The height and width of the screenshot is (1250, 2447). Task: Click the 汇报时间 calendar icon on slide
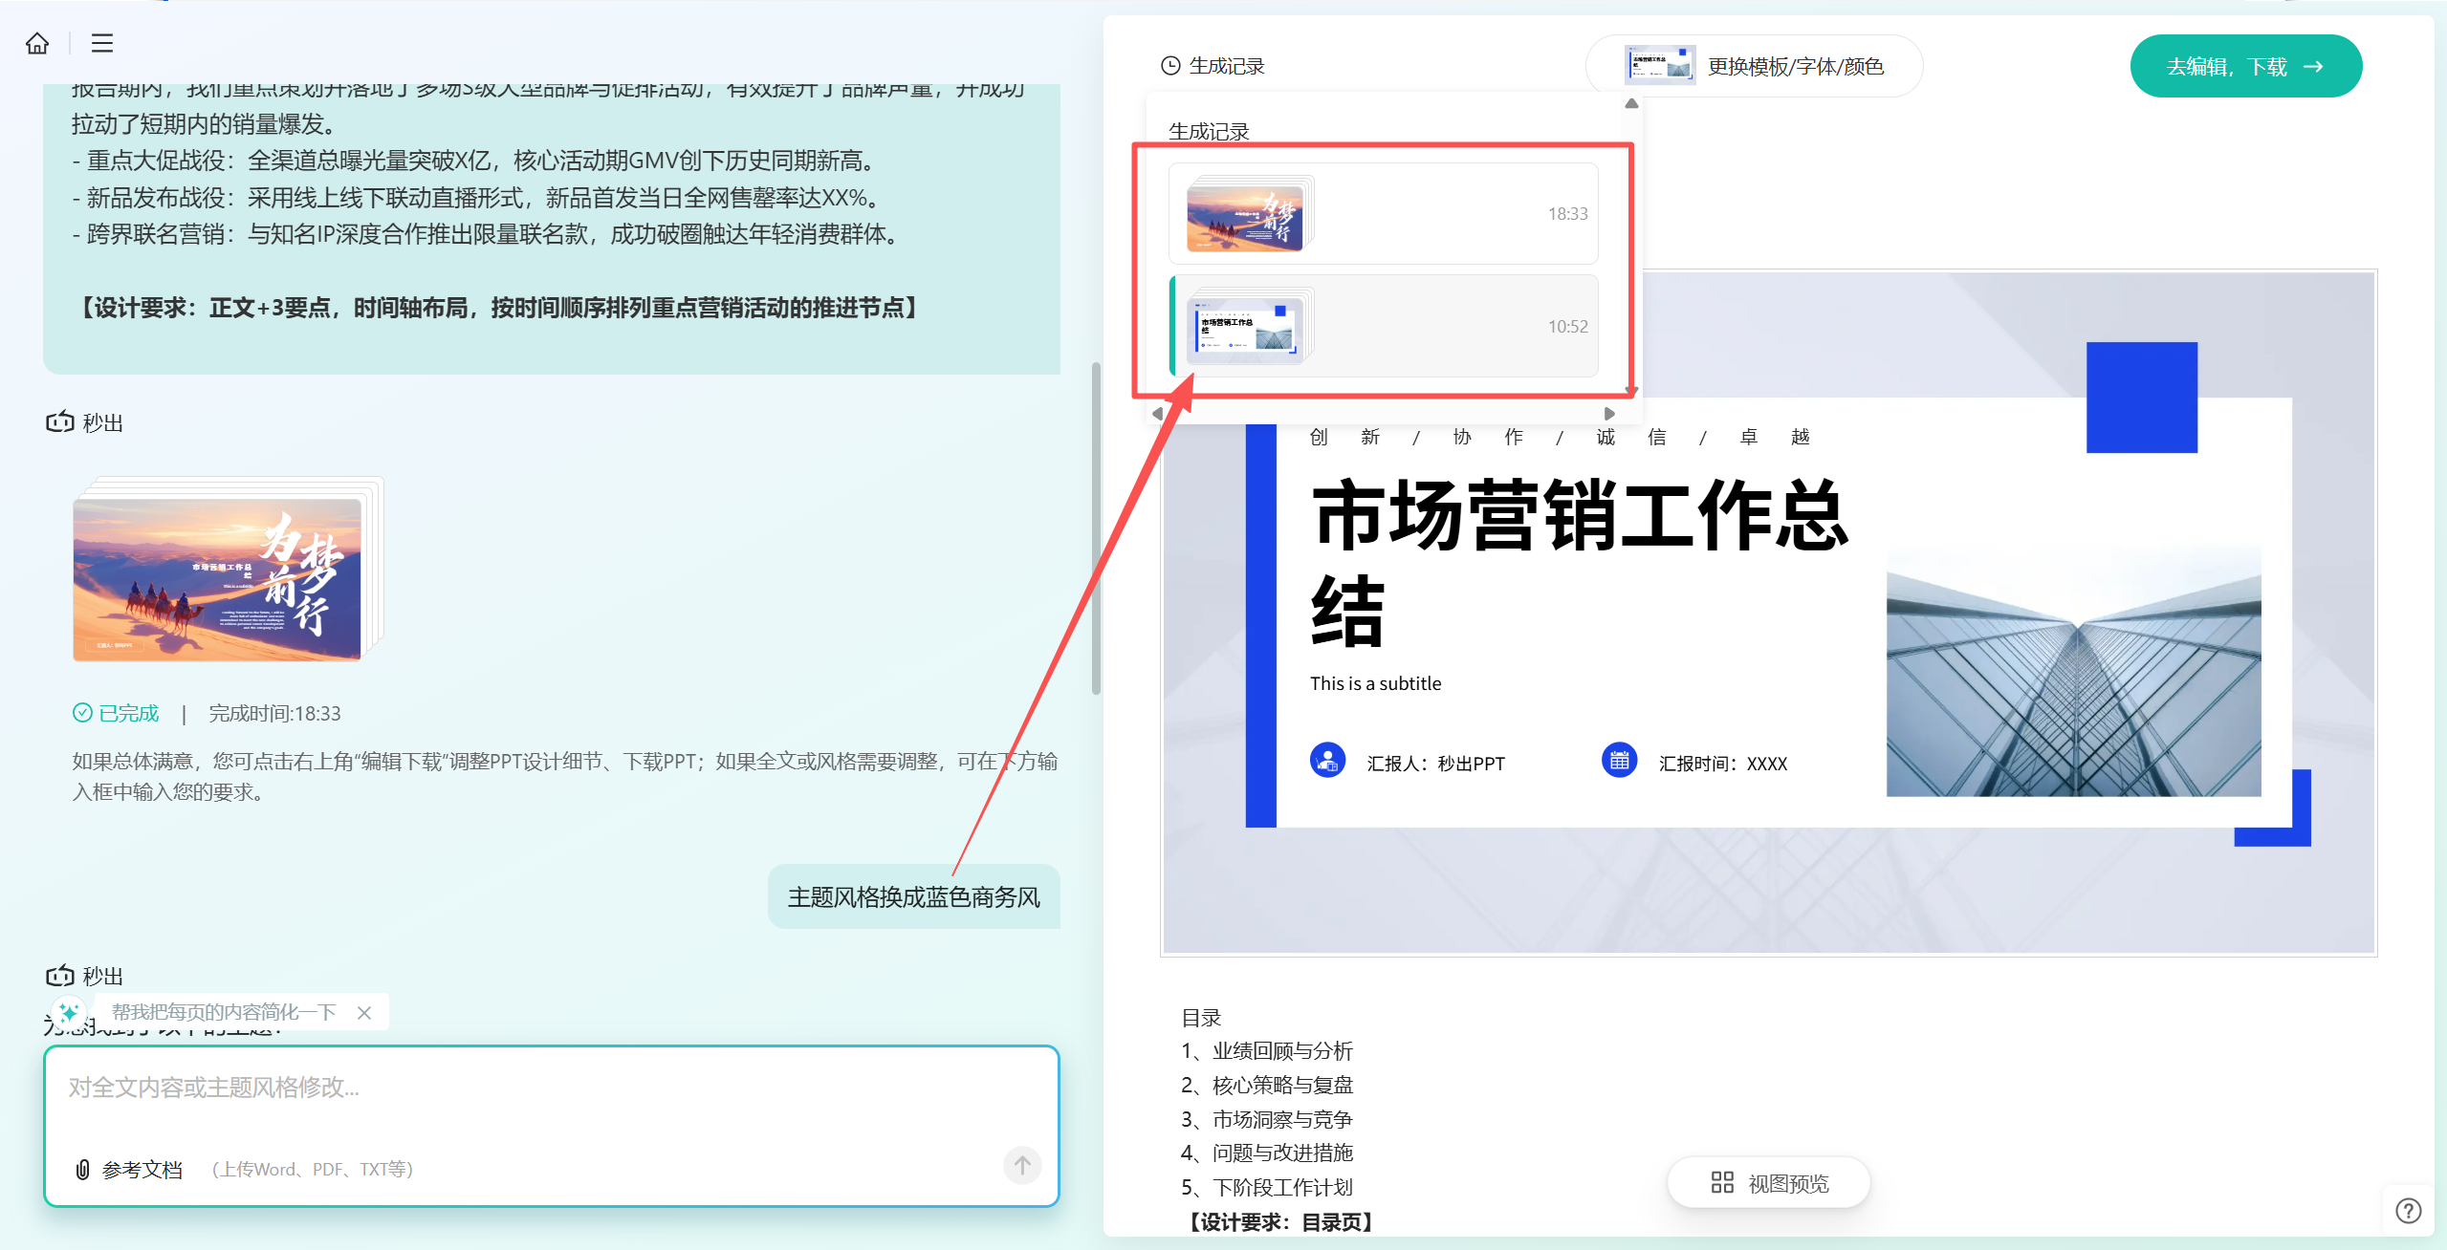(1619, 761)
